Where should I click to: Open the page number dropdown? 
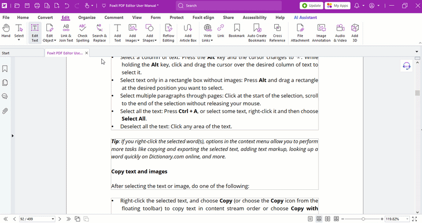coord(53,219)
